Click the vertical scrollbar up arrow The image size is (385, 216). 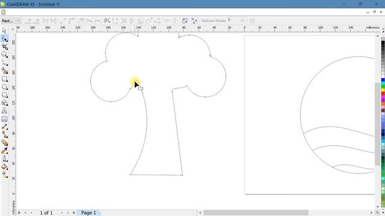pyautogui.click(x=378, y=36)
